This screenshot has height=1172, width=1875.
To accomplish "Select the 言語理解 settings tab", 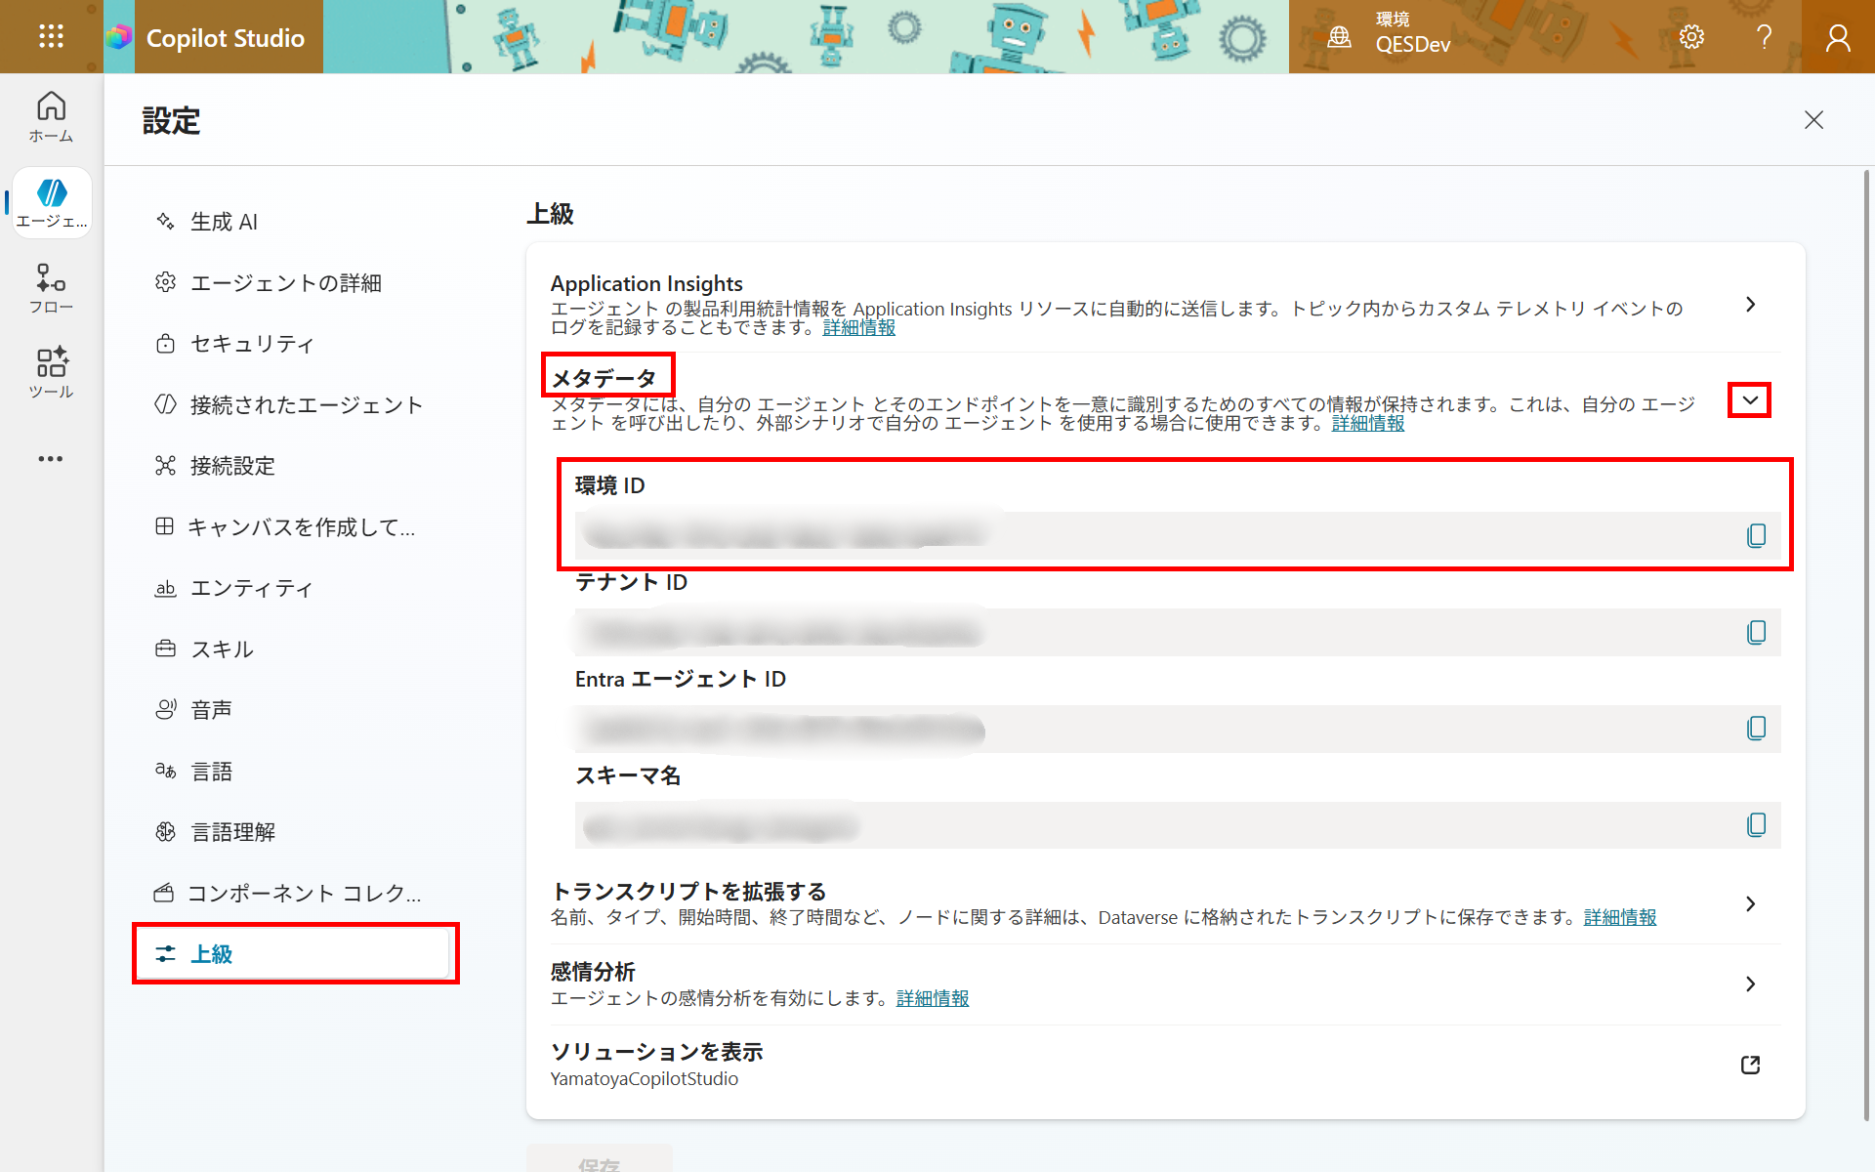I will click(293, 832).
